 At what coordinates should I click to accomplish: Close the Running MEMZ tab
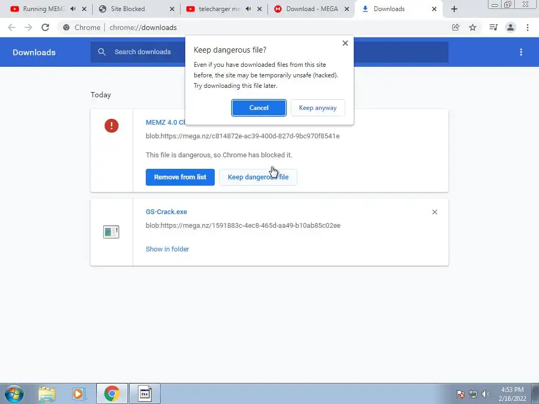tap(84, 9)
